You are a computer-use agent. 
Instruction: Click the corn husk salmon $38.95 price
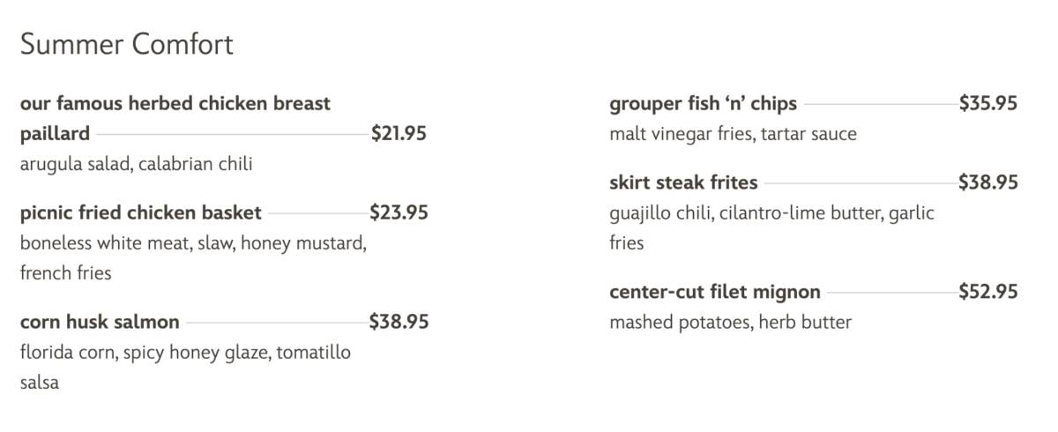399,322
